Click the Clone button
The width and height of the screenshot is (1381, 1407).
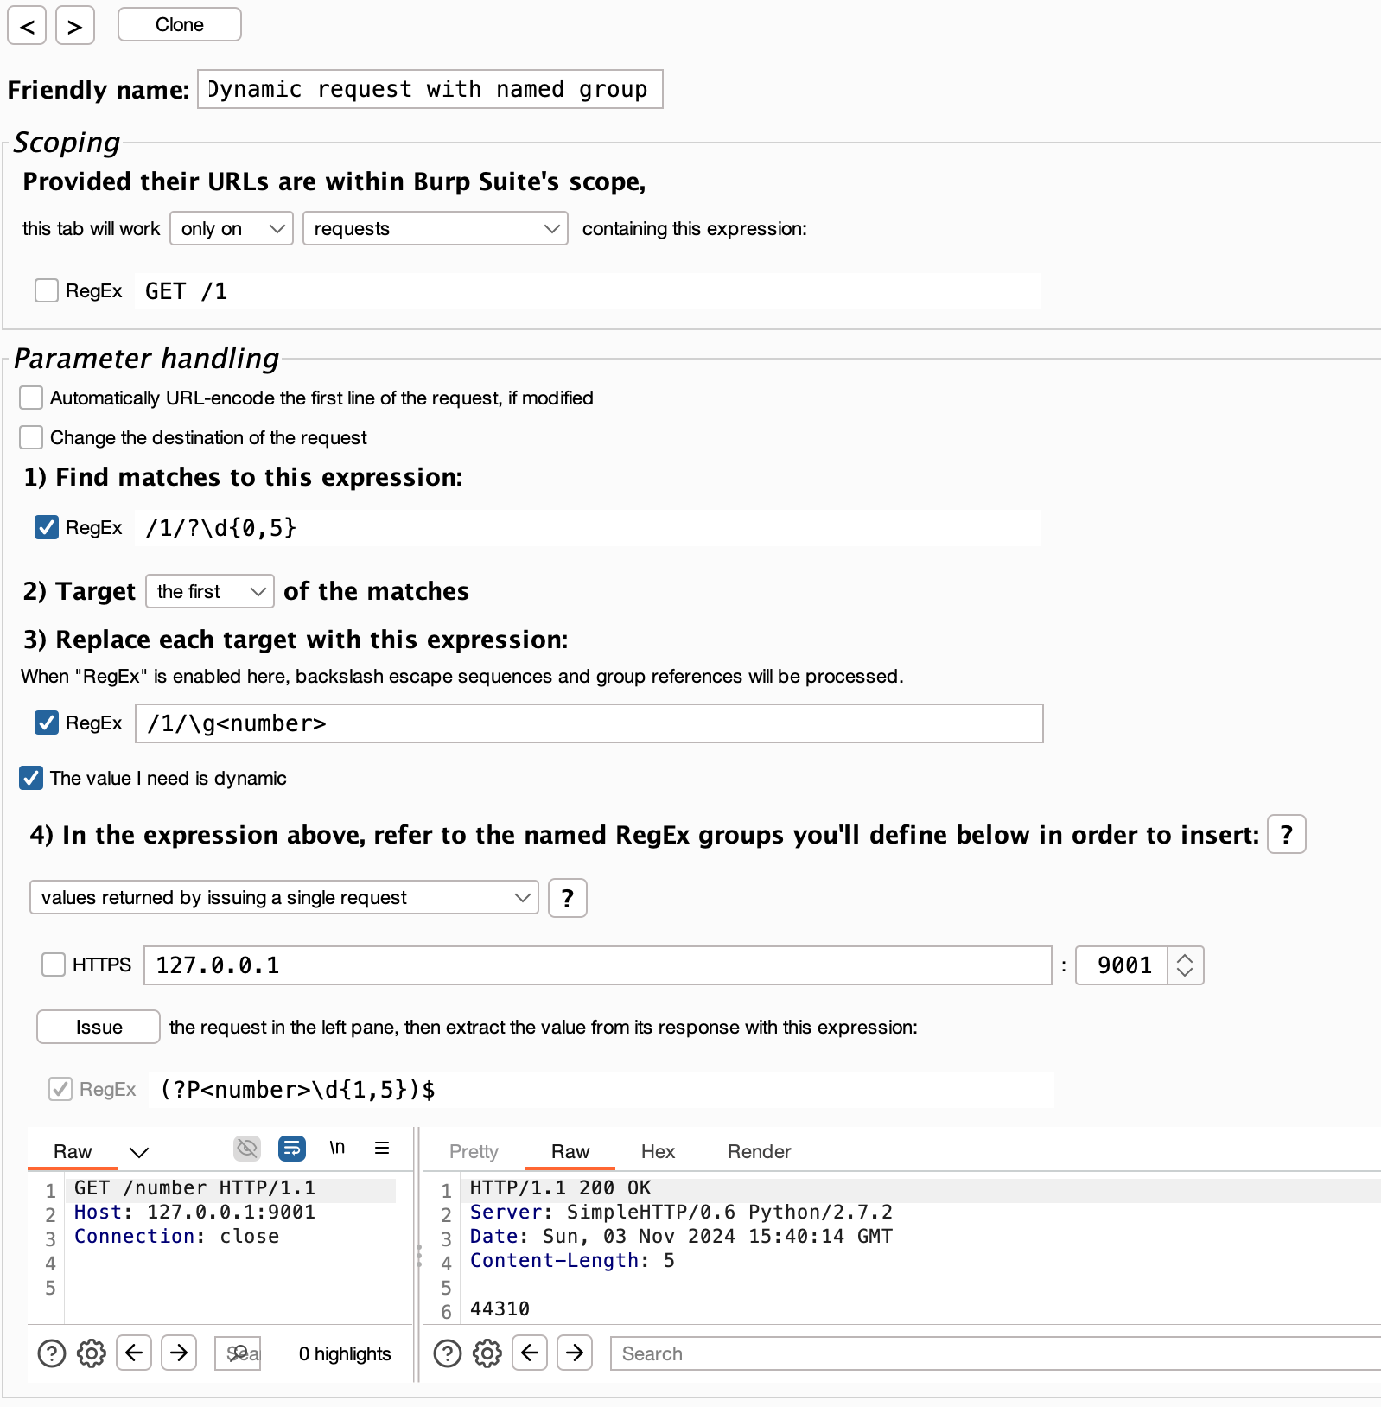click(180, 24)
